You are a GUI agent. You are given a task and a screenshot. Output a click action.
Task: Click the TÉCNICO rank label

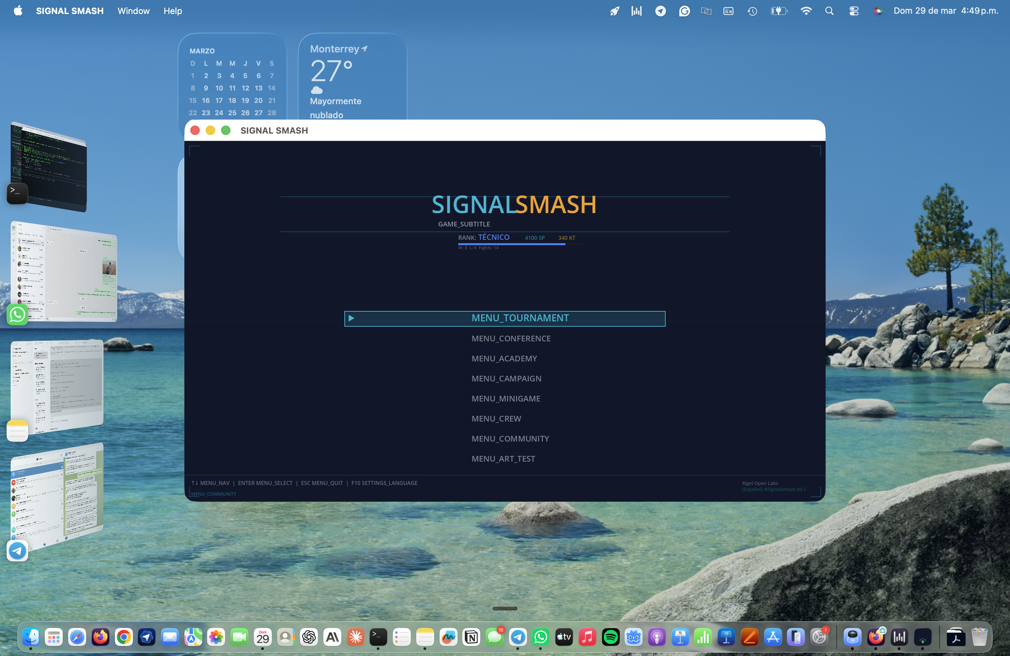pos(494,237)
